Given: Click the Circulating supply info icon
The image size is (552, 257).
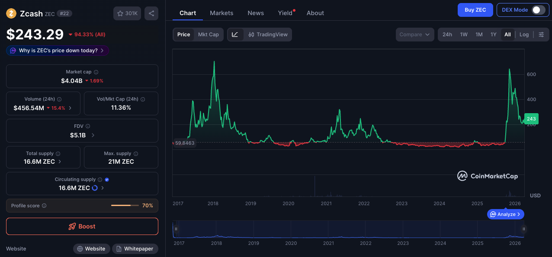Looking at the screenshot, I should coord(100,180).
